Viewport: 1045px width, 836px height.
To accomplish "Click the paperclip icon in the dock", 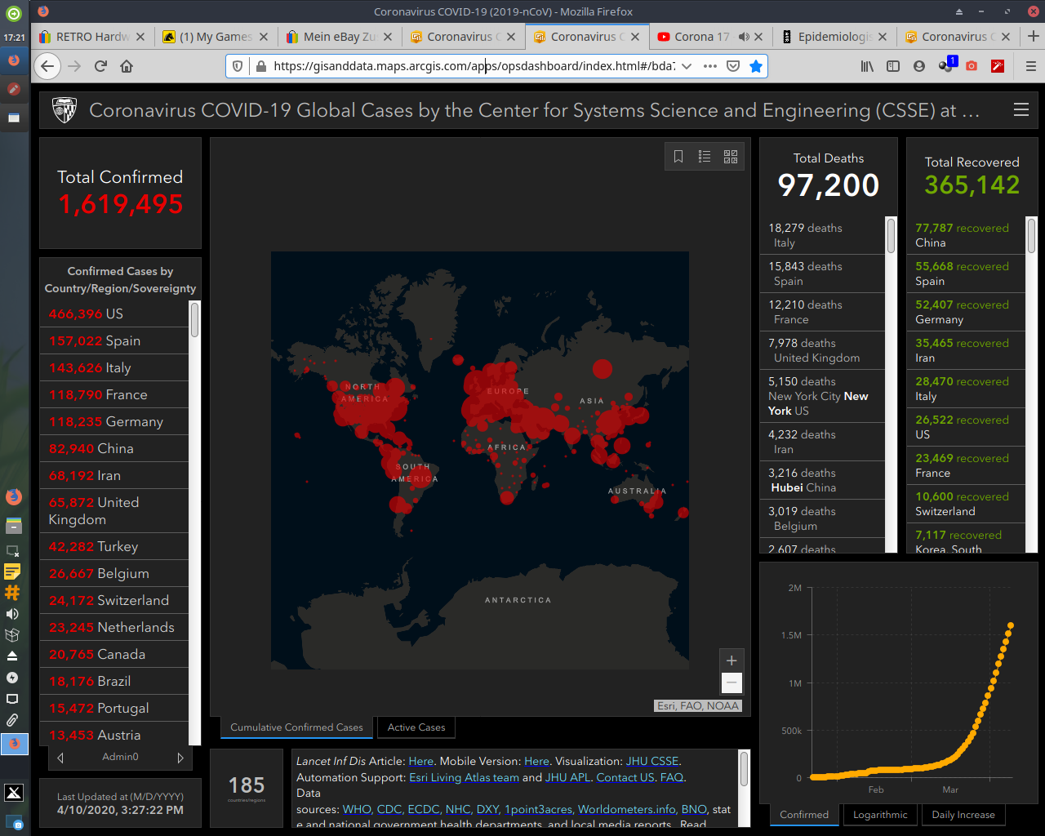I will click(12, 720).
